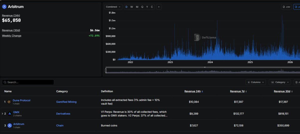Screen dimensions: 300x134
Task: Click GMX's $9,289 24h revenue cell
Action: (194, 114)
